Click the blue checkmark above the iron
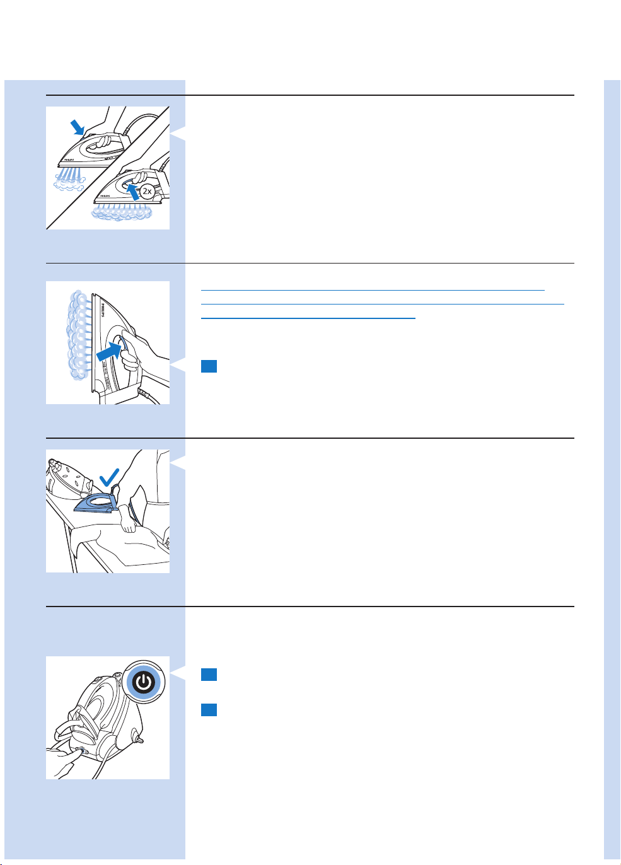 [110, 477]
